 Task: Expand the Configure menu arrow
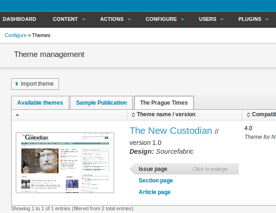183,19
